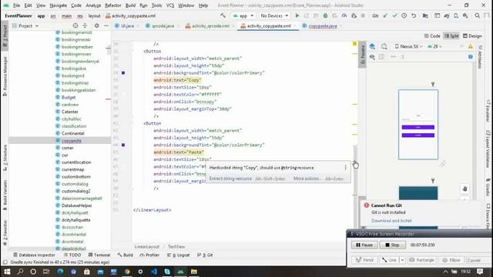Open the app run configuration dropdown
Screen dimensions: 493x277
tap(243, 15)
